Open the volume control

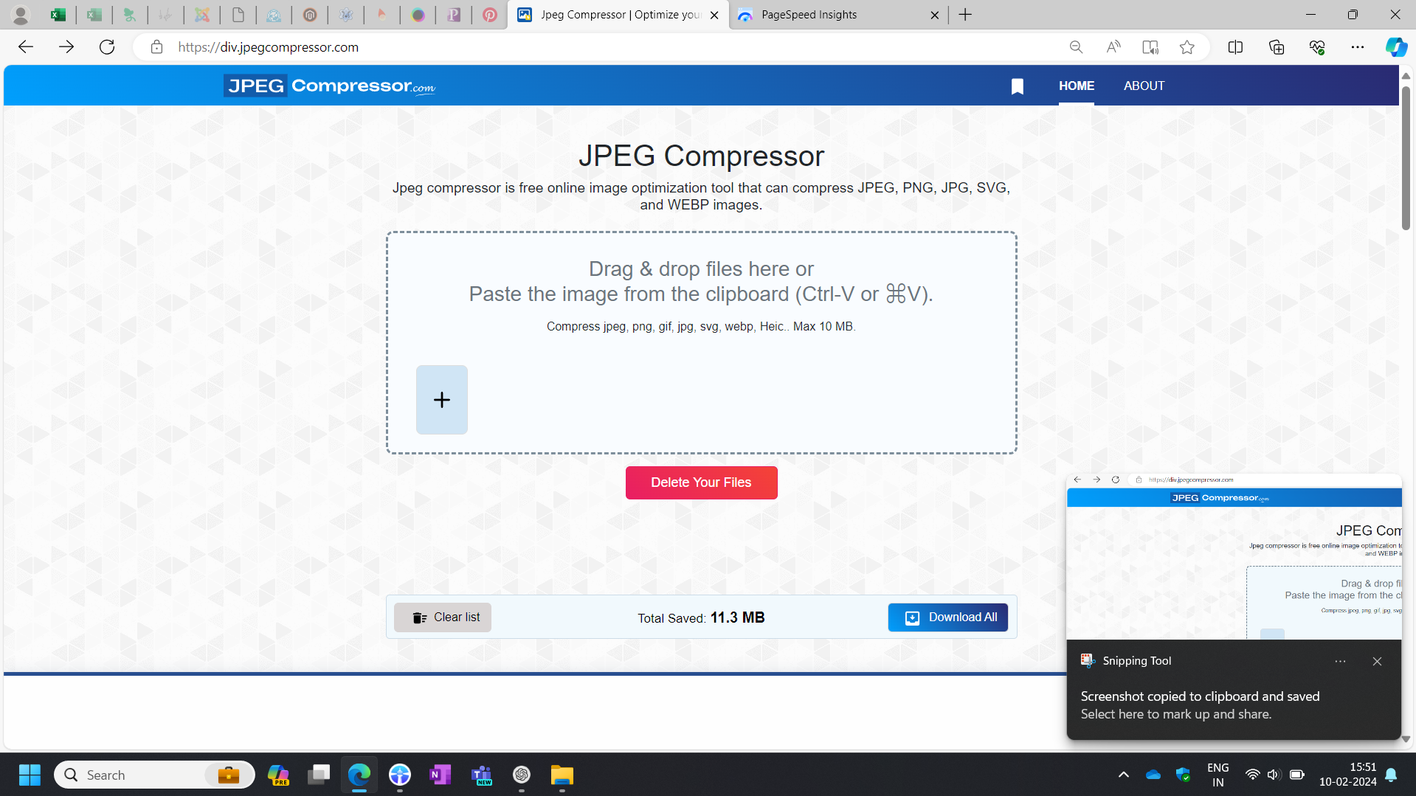pyautogui.click(x=1274, y=775)
